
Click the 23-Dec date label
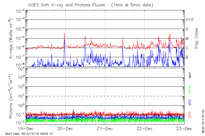pyautogui.click(x=184, y=128)
